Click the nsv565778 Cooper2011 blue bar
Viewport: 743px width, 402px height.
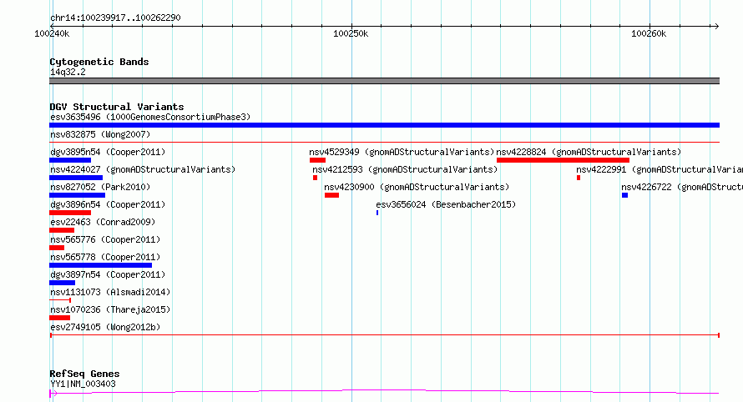pyautogui.click(x=100, y=265)
